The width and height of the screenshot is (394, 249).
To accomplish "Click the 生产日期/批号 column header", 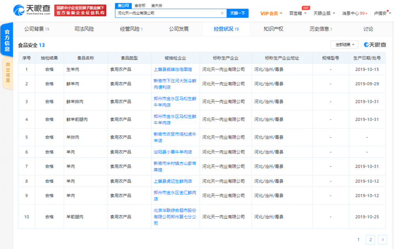I will (367, 58).
